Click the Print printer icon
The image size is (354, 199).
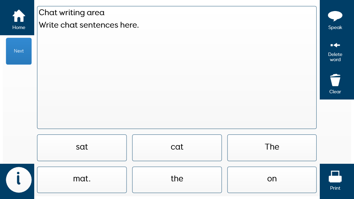tap(335, 177)
